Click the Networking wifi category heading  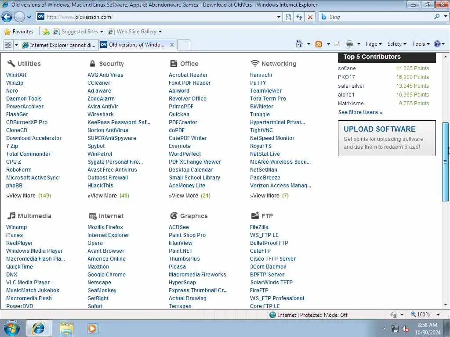[x=273, y=63]
